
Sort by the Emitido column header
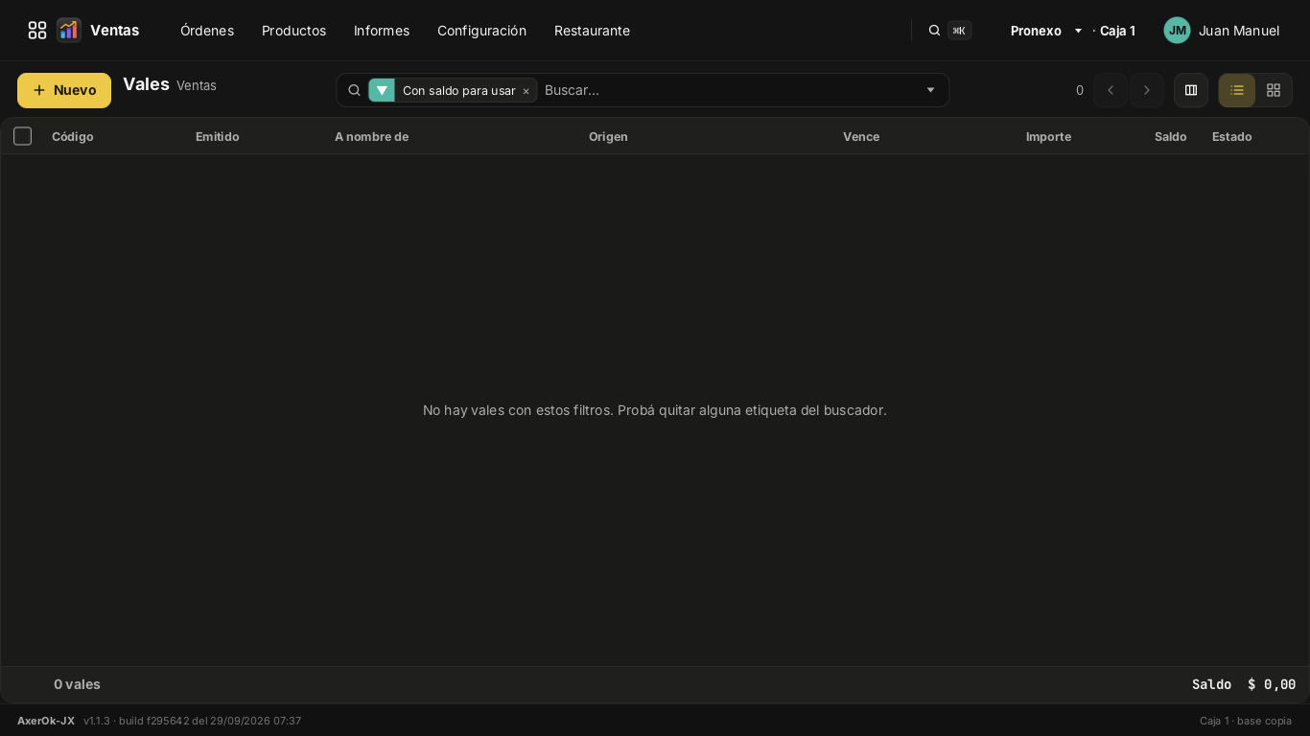(218, 136)
